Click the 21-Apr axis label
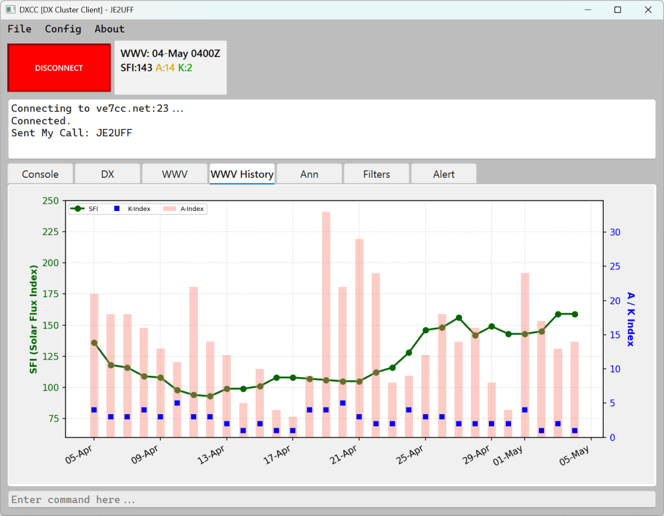The image size is (664, 516). [x=344, y=454]
